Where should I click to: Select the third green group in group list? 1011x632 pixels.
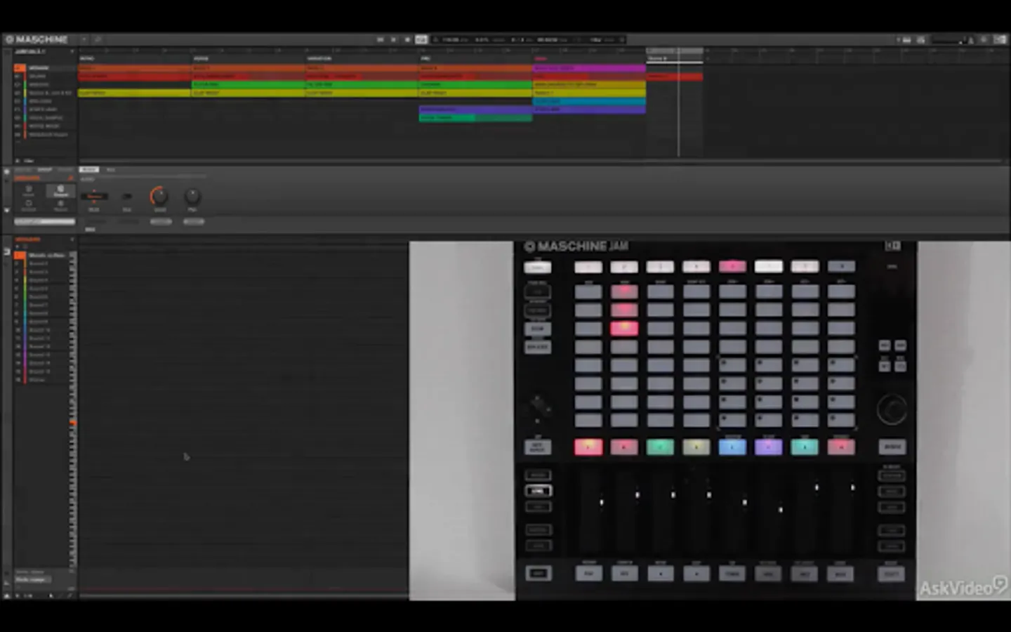coord(44,85)
